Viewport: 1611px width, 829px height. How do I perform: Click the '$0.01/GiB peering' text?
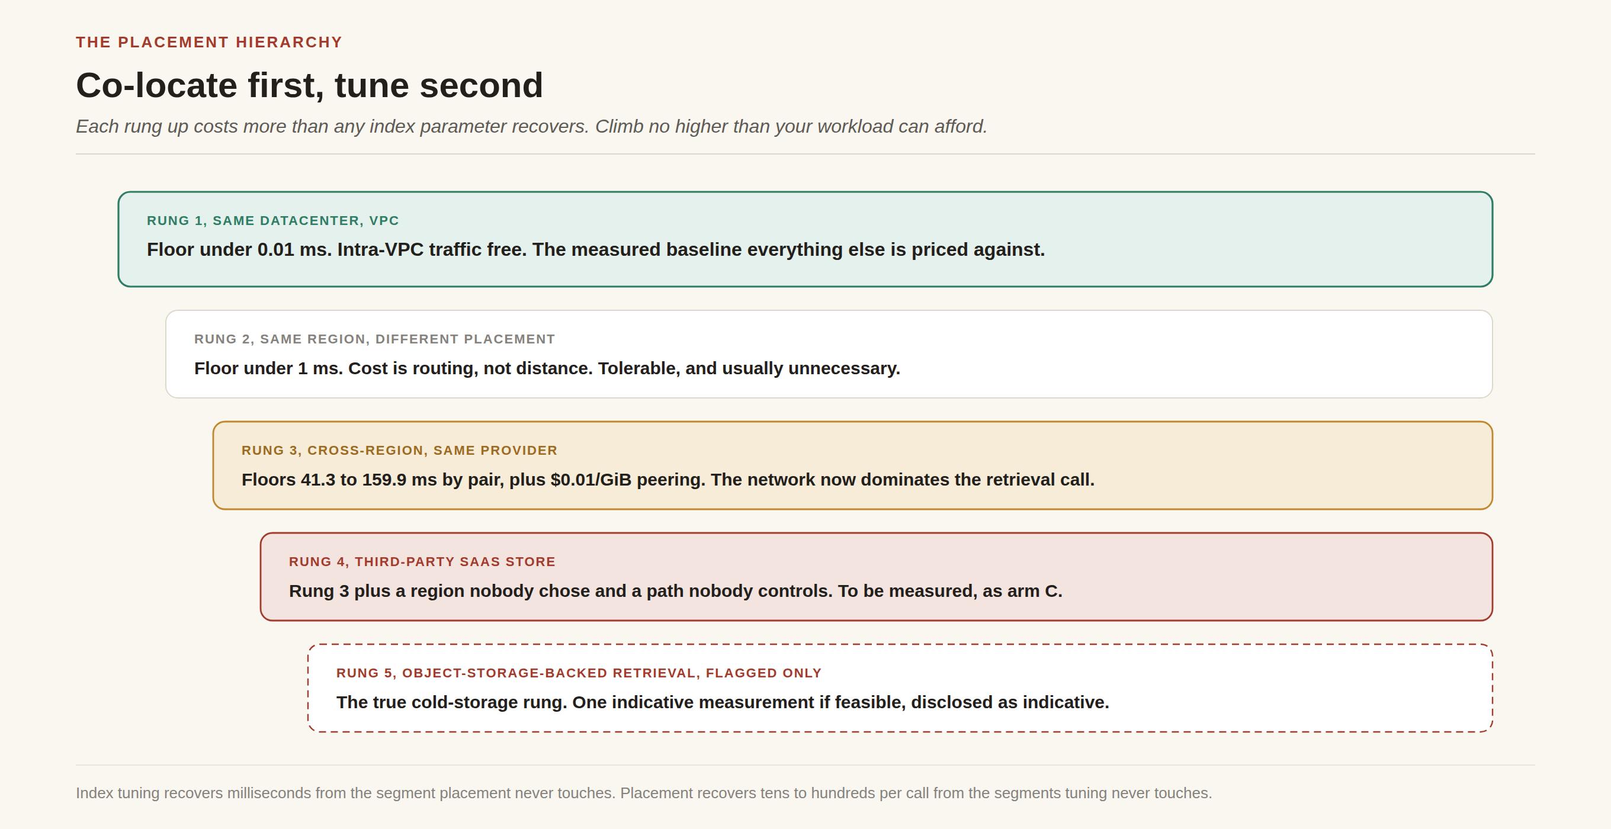pyautogui.click(x=628, y=480)
